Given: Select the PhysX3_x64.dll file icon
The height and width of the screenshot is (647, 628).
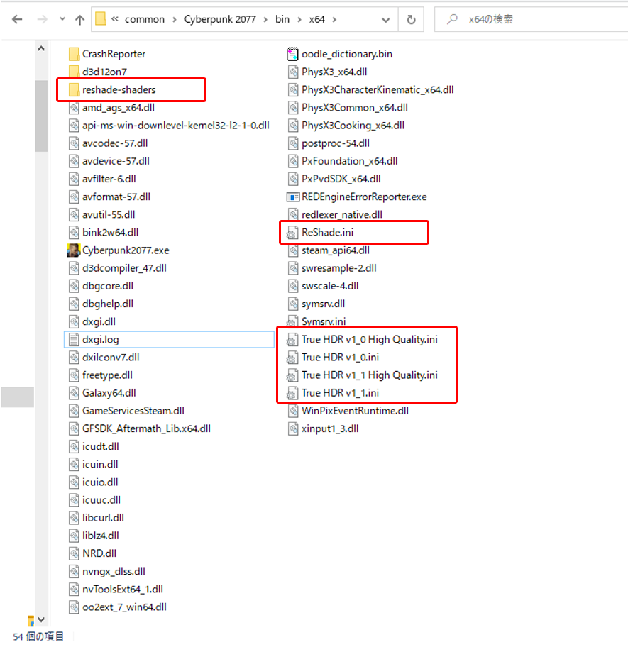Looking at the screenshot, I should tap(293, 72).
